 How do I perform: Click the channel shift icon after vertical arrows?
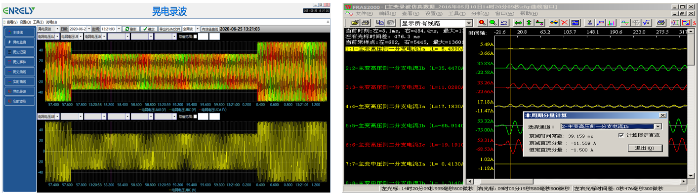(x=540, y=22)
